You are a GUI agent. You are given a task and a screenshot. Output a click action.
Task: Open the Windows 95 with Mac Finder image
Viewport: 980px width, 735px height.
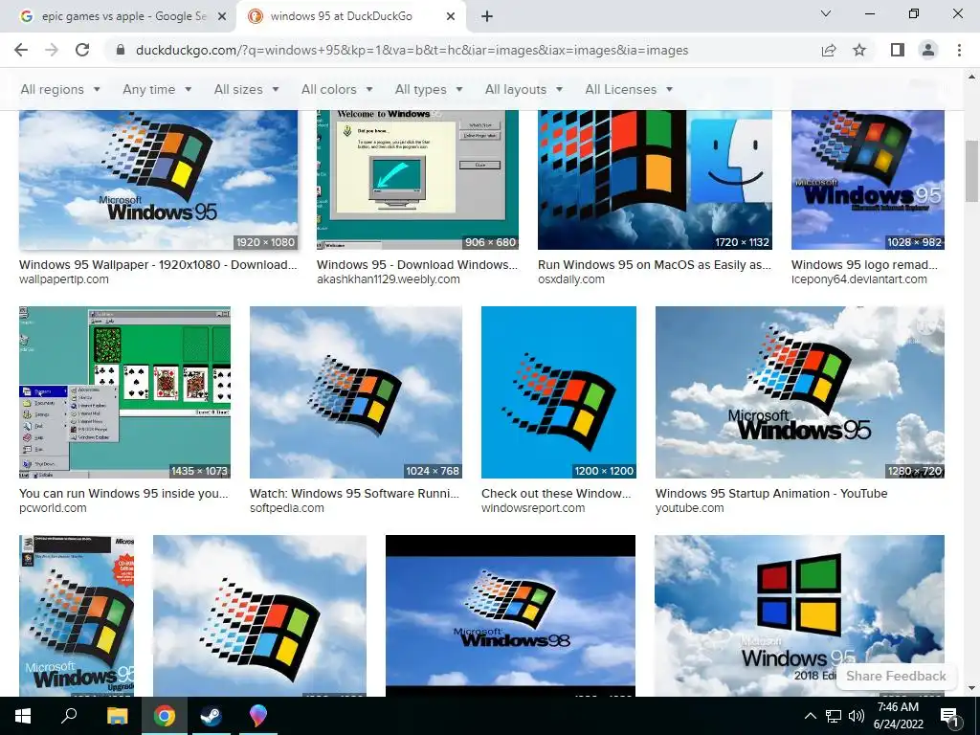coord(655,180)
